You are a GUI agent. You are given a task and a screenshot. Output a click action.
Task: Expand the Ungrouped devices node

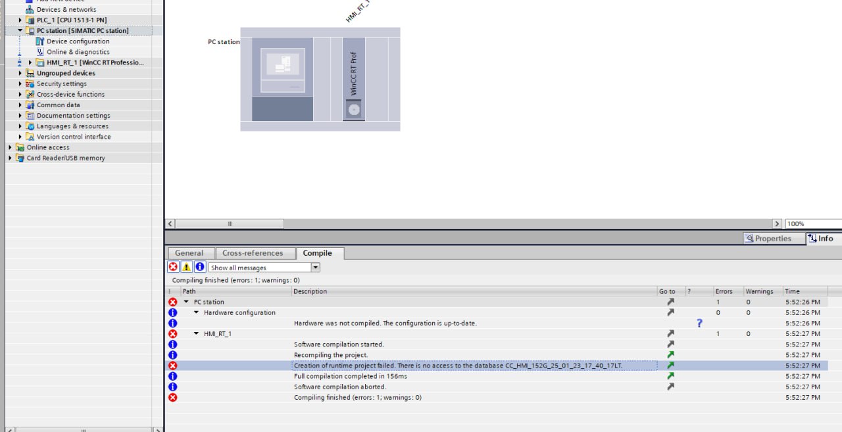(x=20, y=73)
